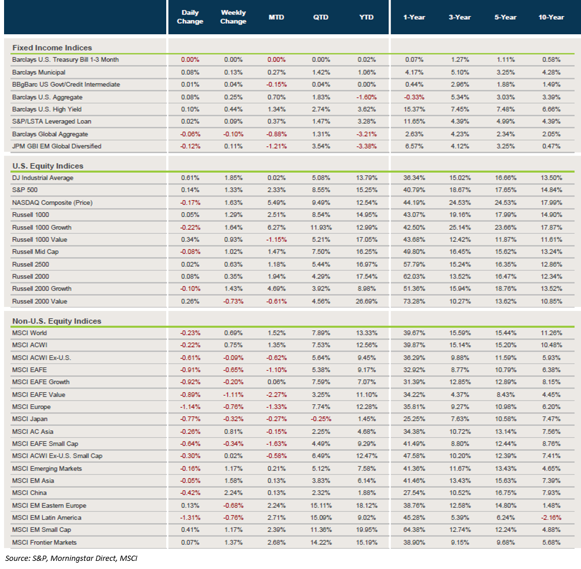The height and width of the screenshot is (569, 581).
Task: Click the 3-Year column header
Action: pyautogui.click(x=460, y=17)
